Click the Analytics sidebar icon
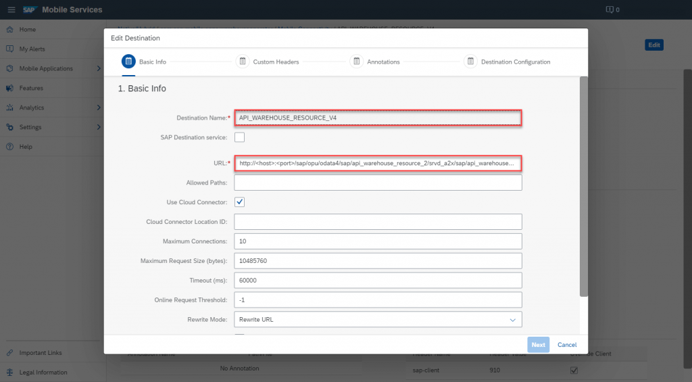Image resolution: width=692 pixels, height=382 pixels. click(x=9, y=108)
